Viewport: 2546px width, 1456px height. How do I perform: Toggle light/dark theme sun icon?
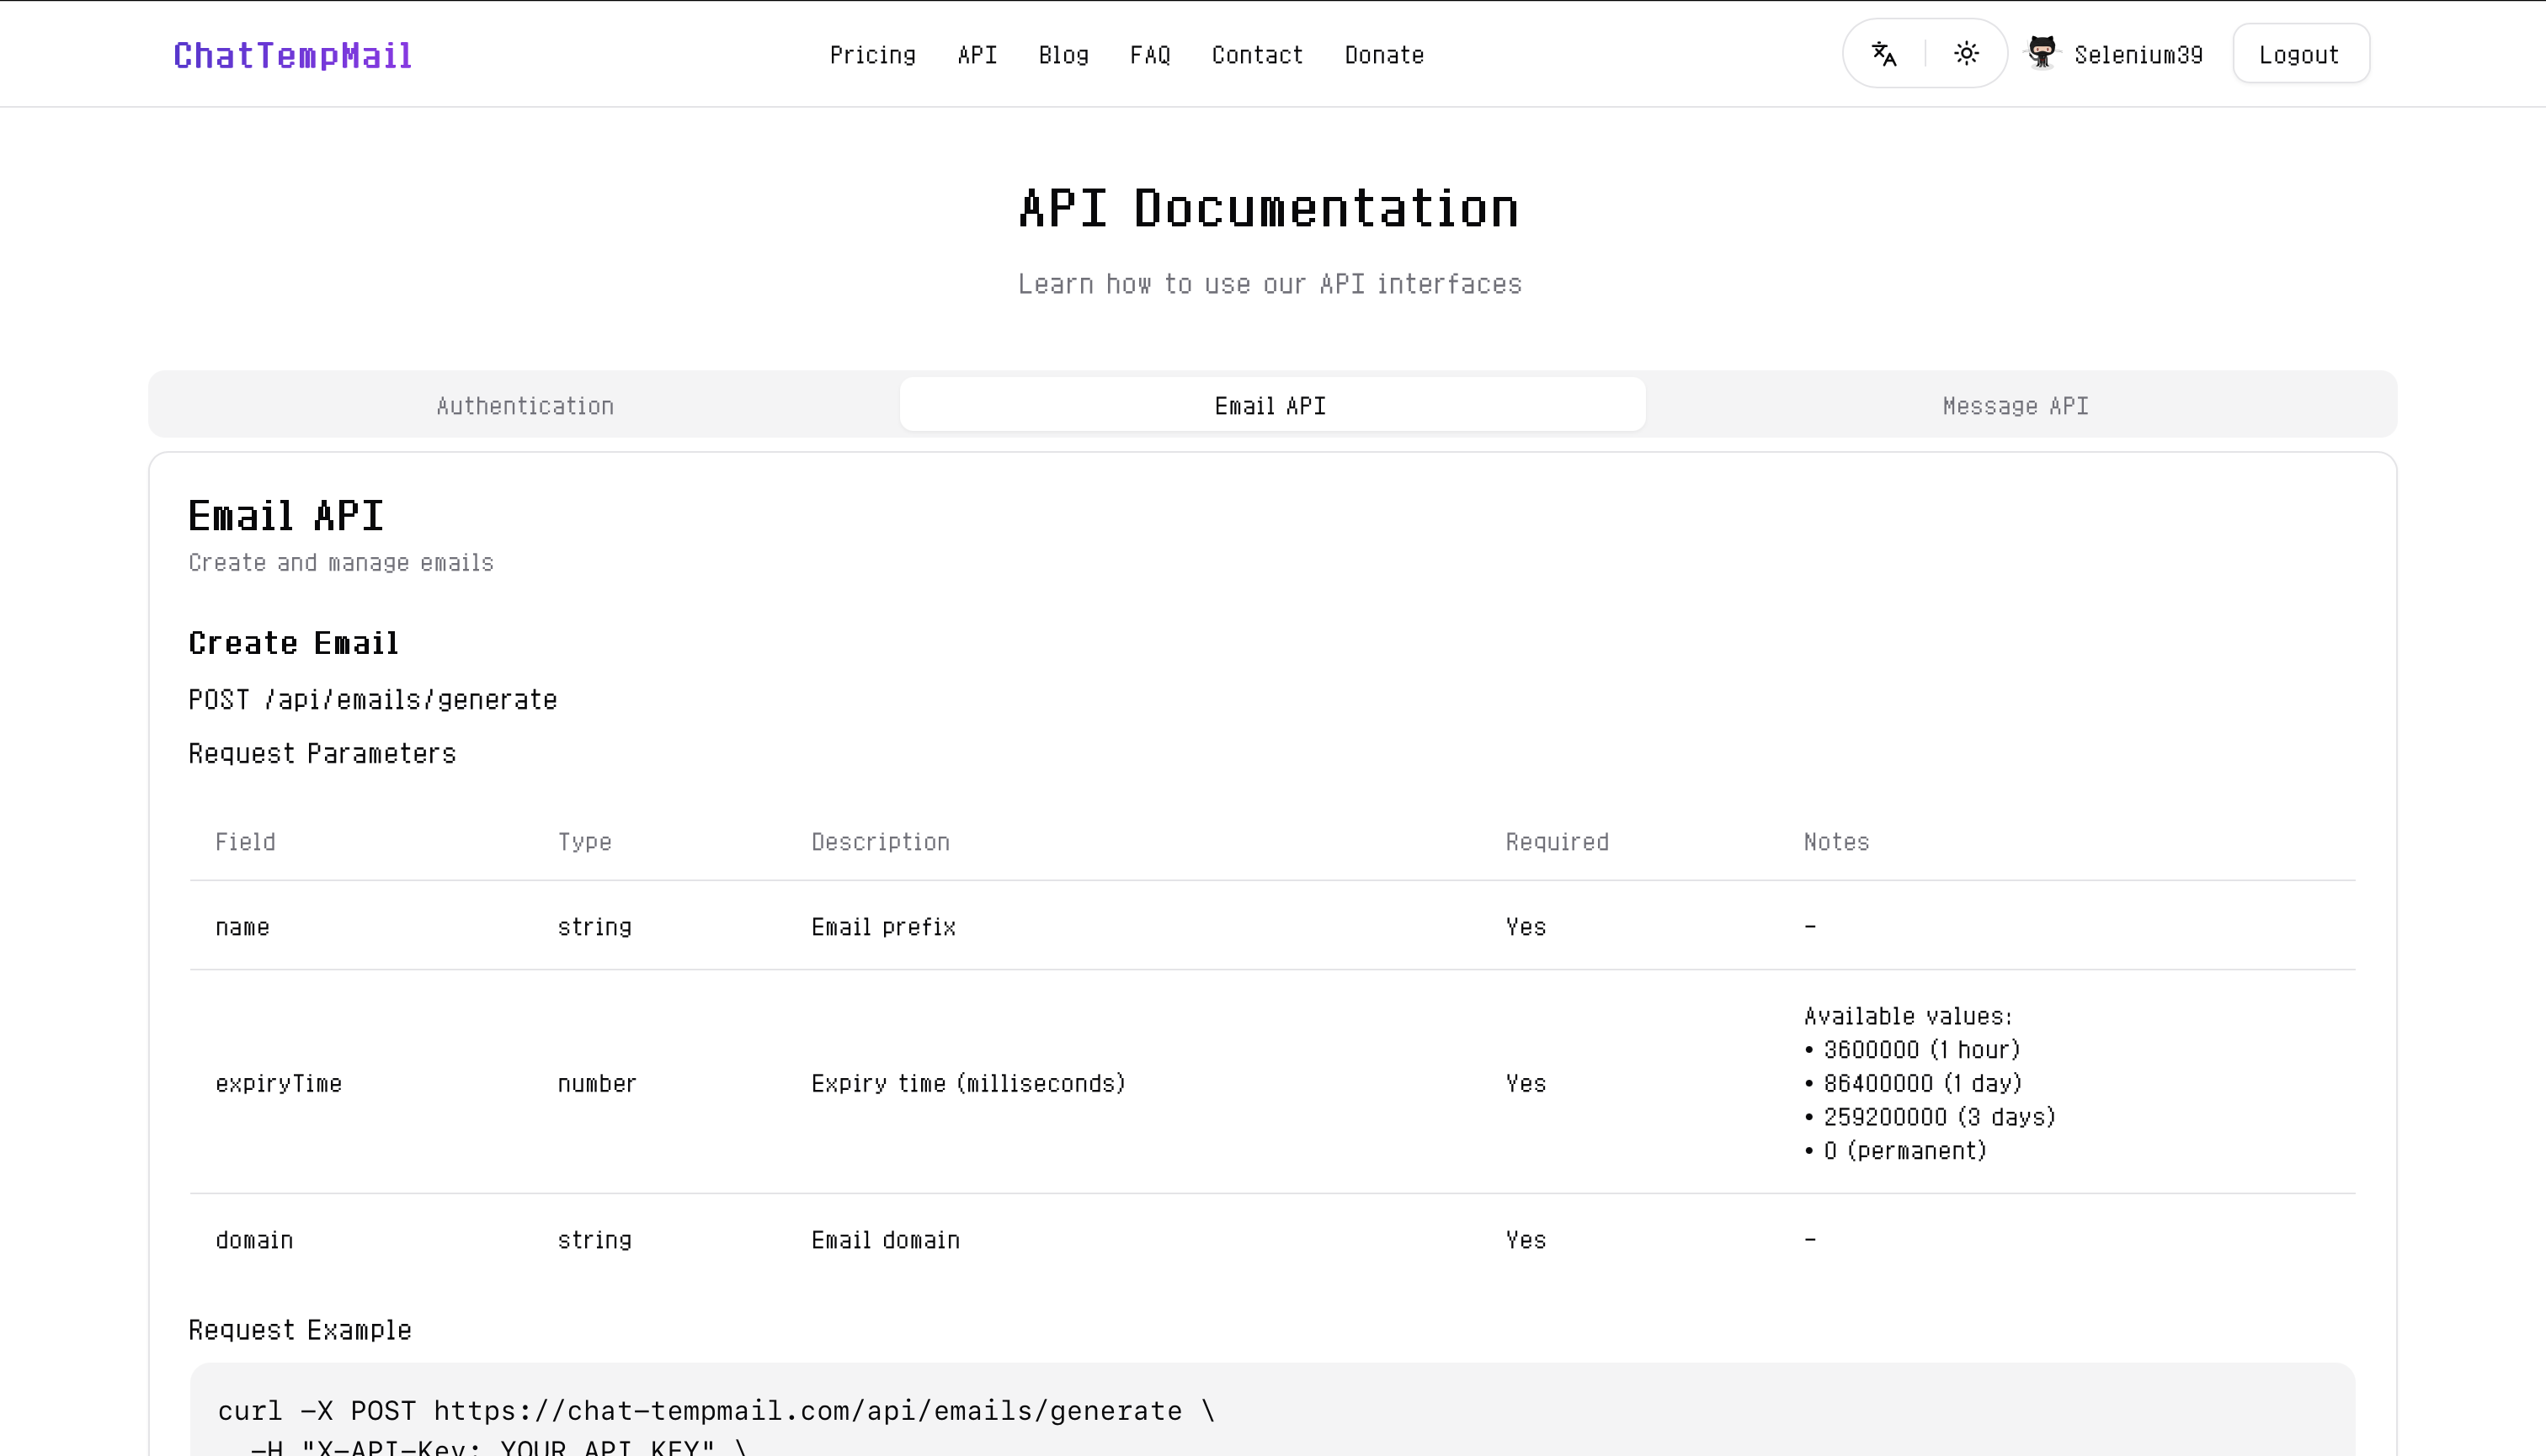pos(1966,54)
